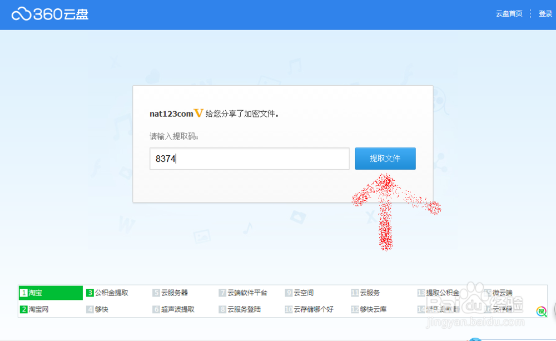Open the 云盘首页 homepage link

click(x=509, y=13)
